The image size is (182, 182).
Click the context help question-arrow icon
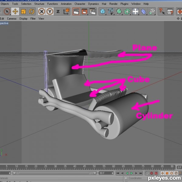click(x=162, y=12)
